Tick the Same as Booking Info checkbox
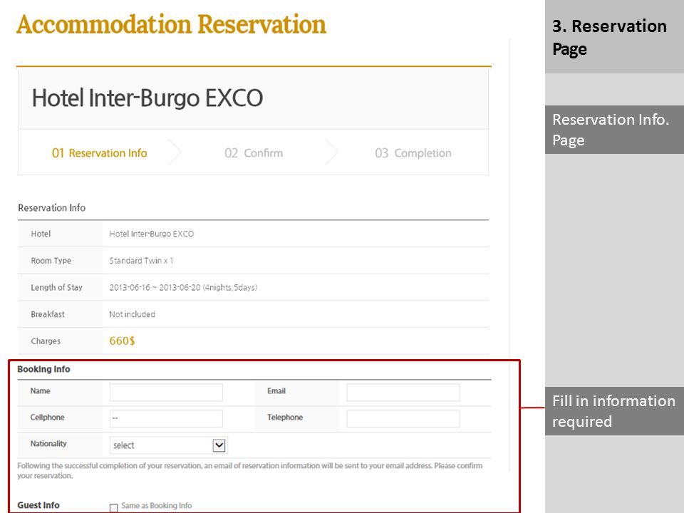 (x=114, y=507)
